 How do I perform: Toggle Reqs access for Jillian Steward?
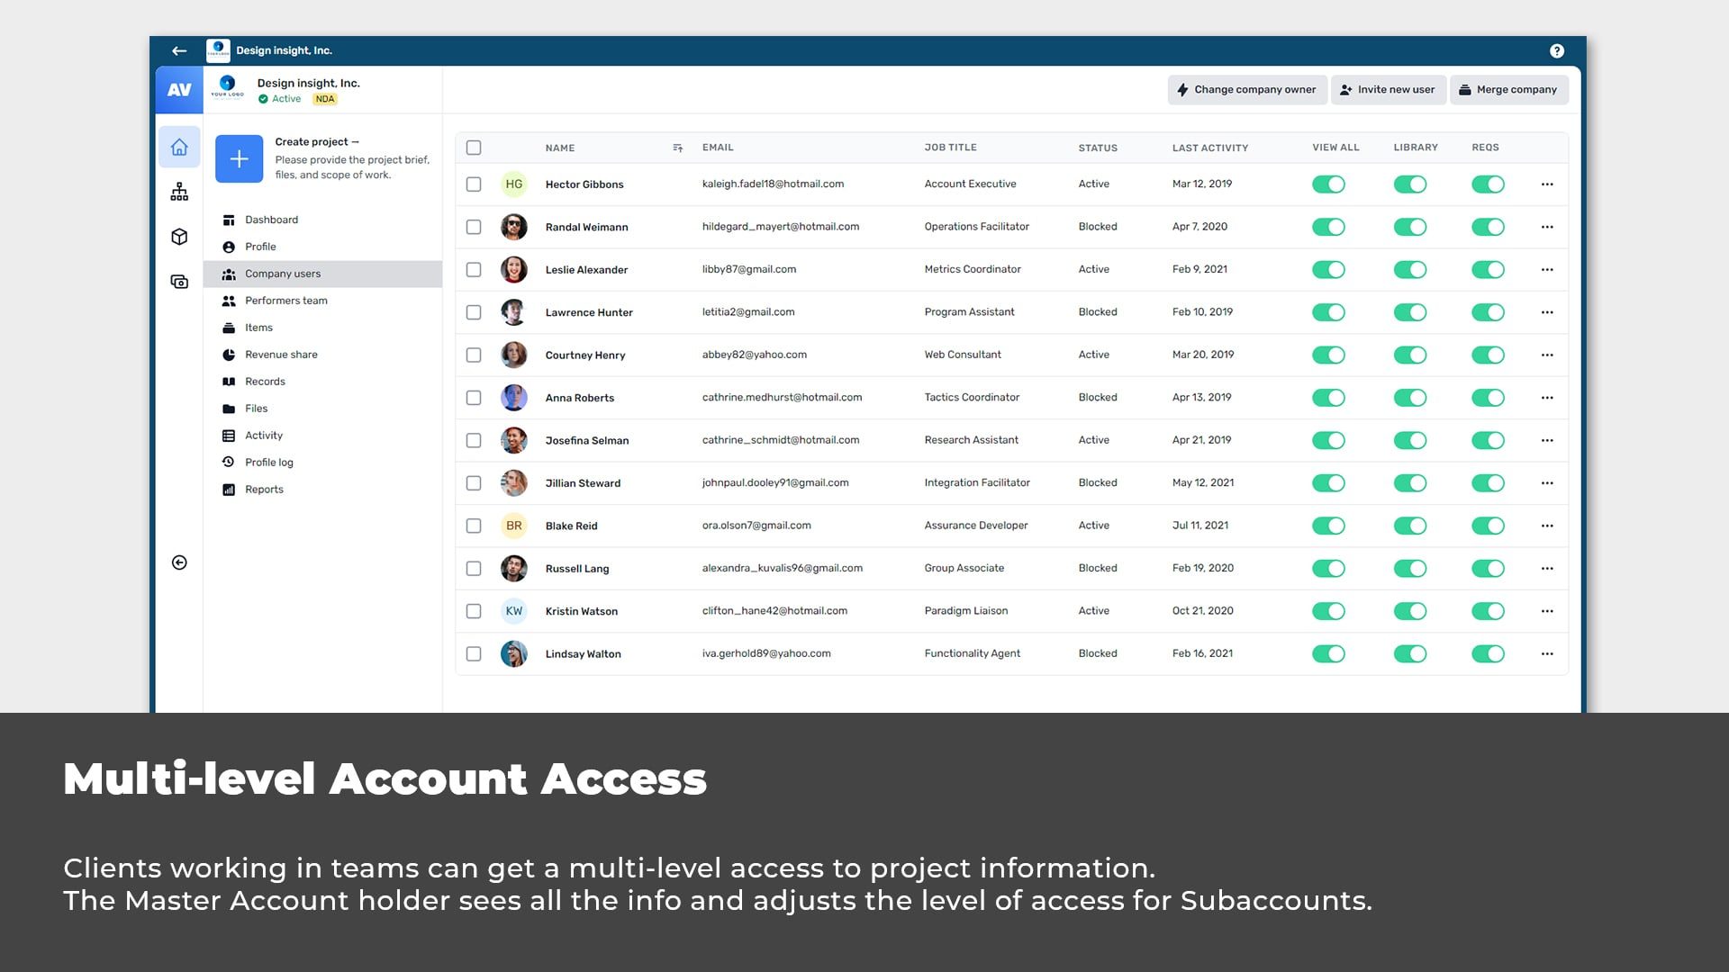(1489, 483)
